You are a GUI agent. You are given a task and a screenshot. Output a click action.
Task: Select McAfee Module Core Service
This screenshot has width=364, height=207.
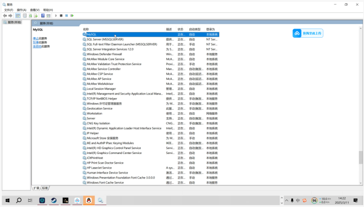coord(151,59)
